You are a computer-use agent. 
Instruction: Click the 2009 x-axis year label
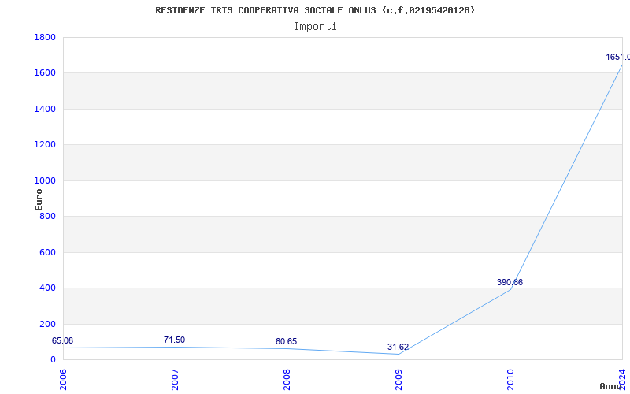click(x=398, y=380)
